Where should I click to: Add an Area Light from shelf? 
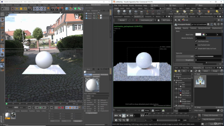pyautogui.click(x=191, y=12)
